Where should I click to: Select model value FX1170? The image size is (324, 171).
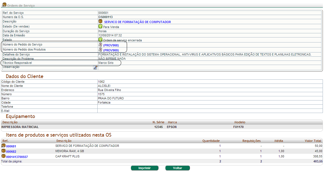click(238, 127)
